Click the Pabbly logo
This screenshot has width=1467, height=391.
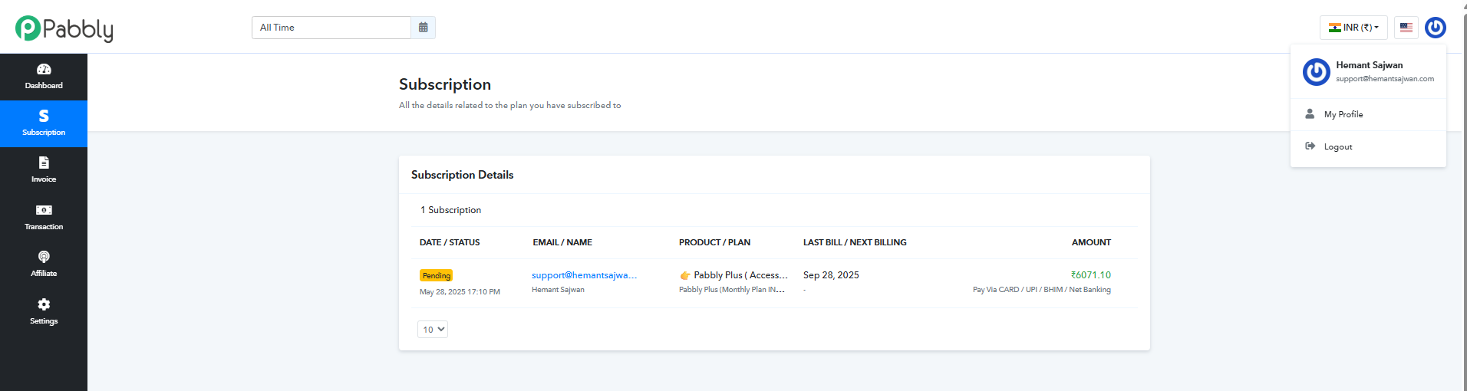64,28
